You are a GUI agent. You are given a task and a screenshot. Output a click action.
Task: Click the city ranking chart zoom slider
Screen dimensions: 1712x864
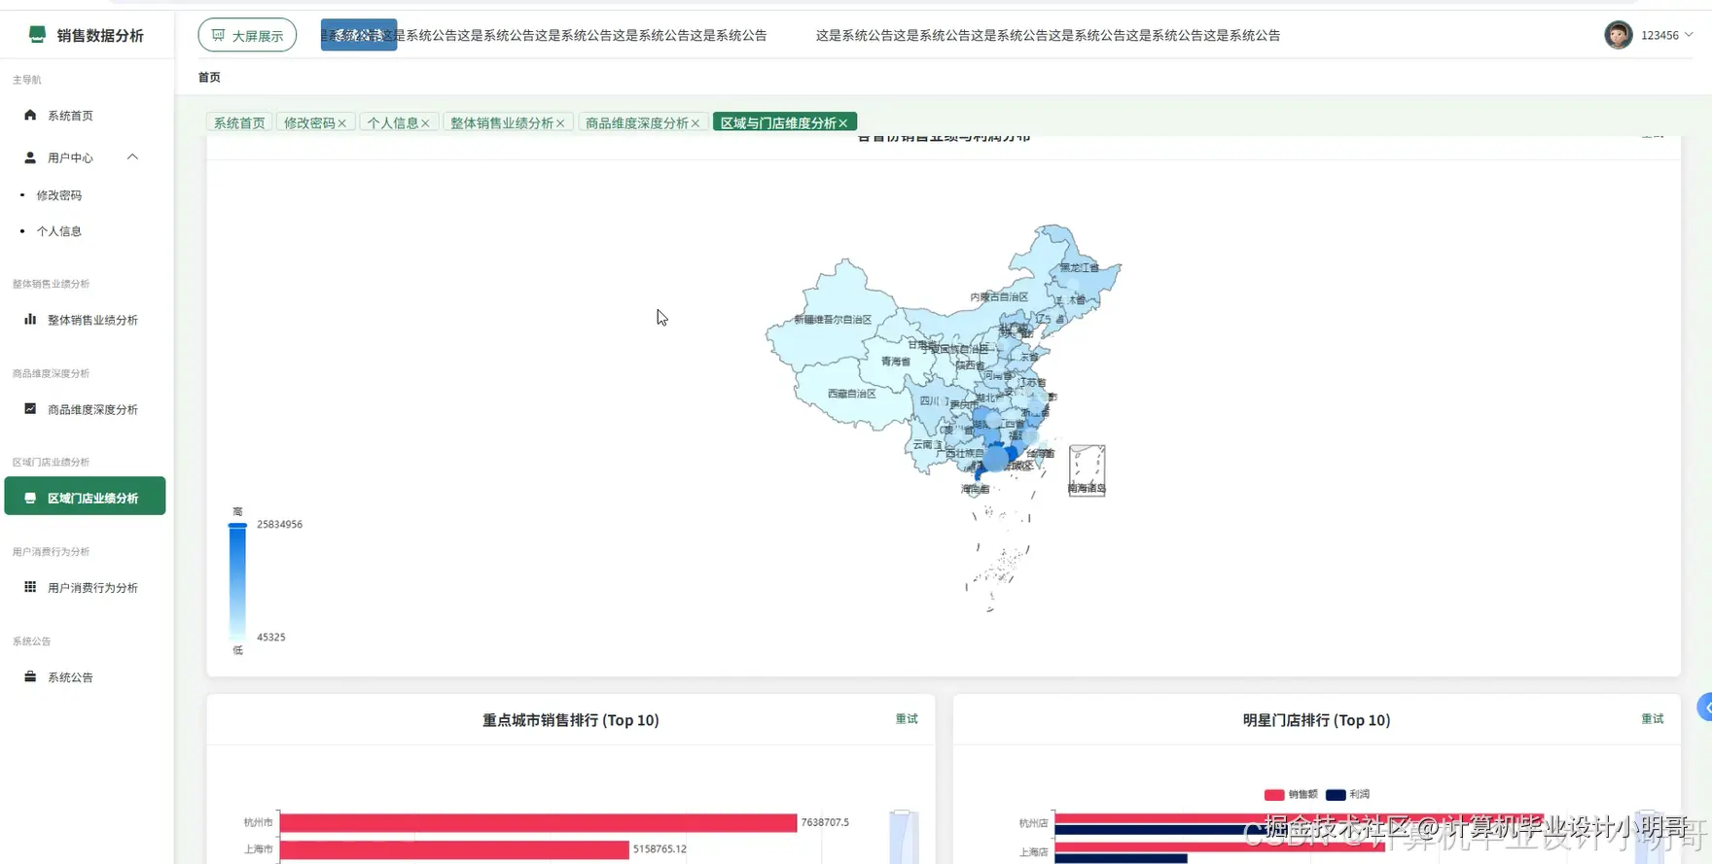tap(904, 837)
